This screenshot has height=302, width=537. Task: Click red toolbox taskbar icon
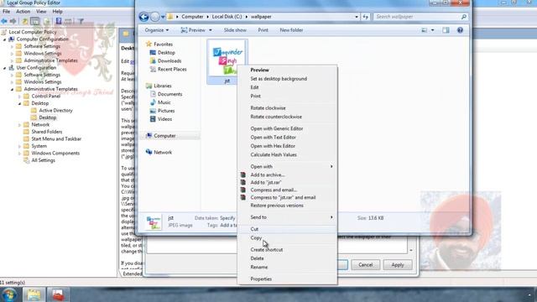point(58,294)
